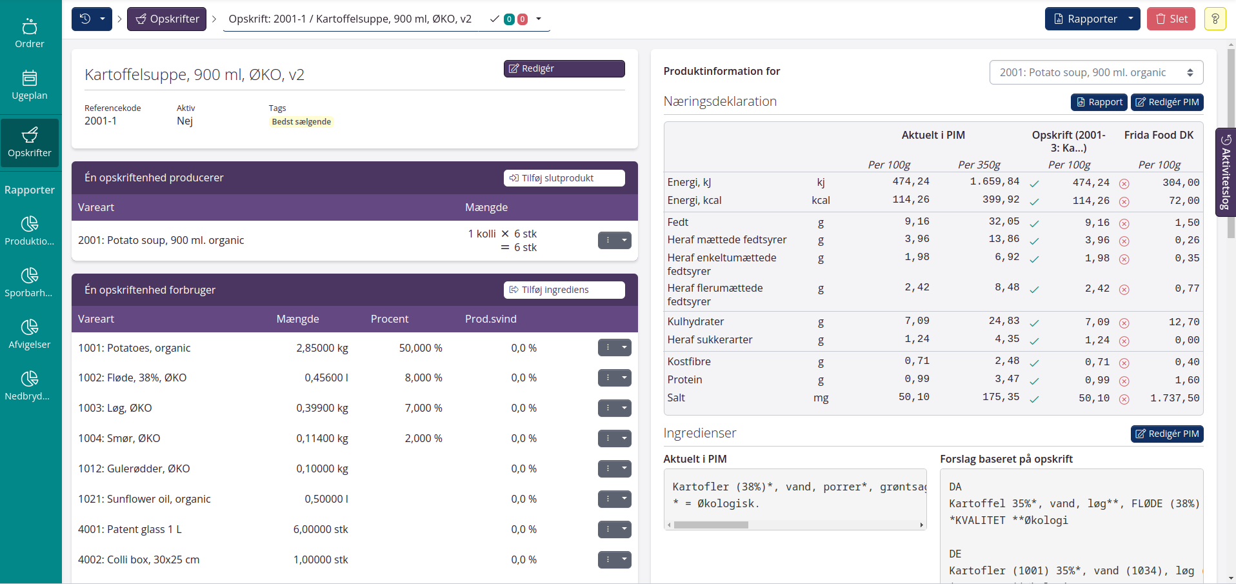1236x584 pixels.
Task: Go to Opskrifter in the breadcrumb
Action: 167,19
